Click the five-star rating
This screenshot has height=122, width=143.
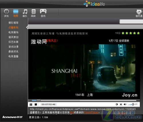point(131,33)
